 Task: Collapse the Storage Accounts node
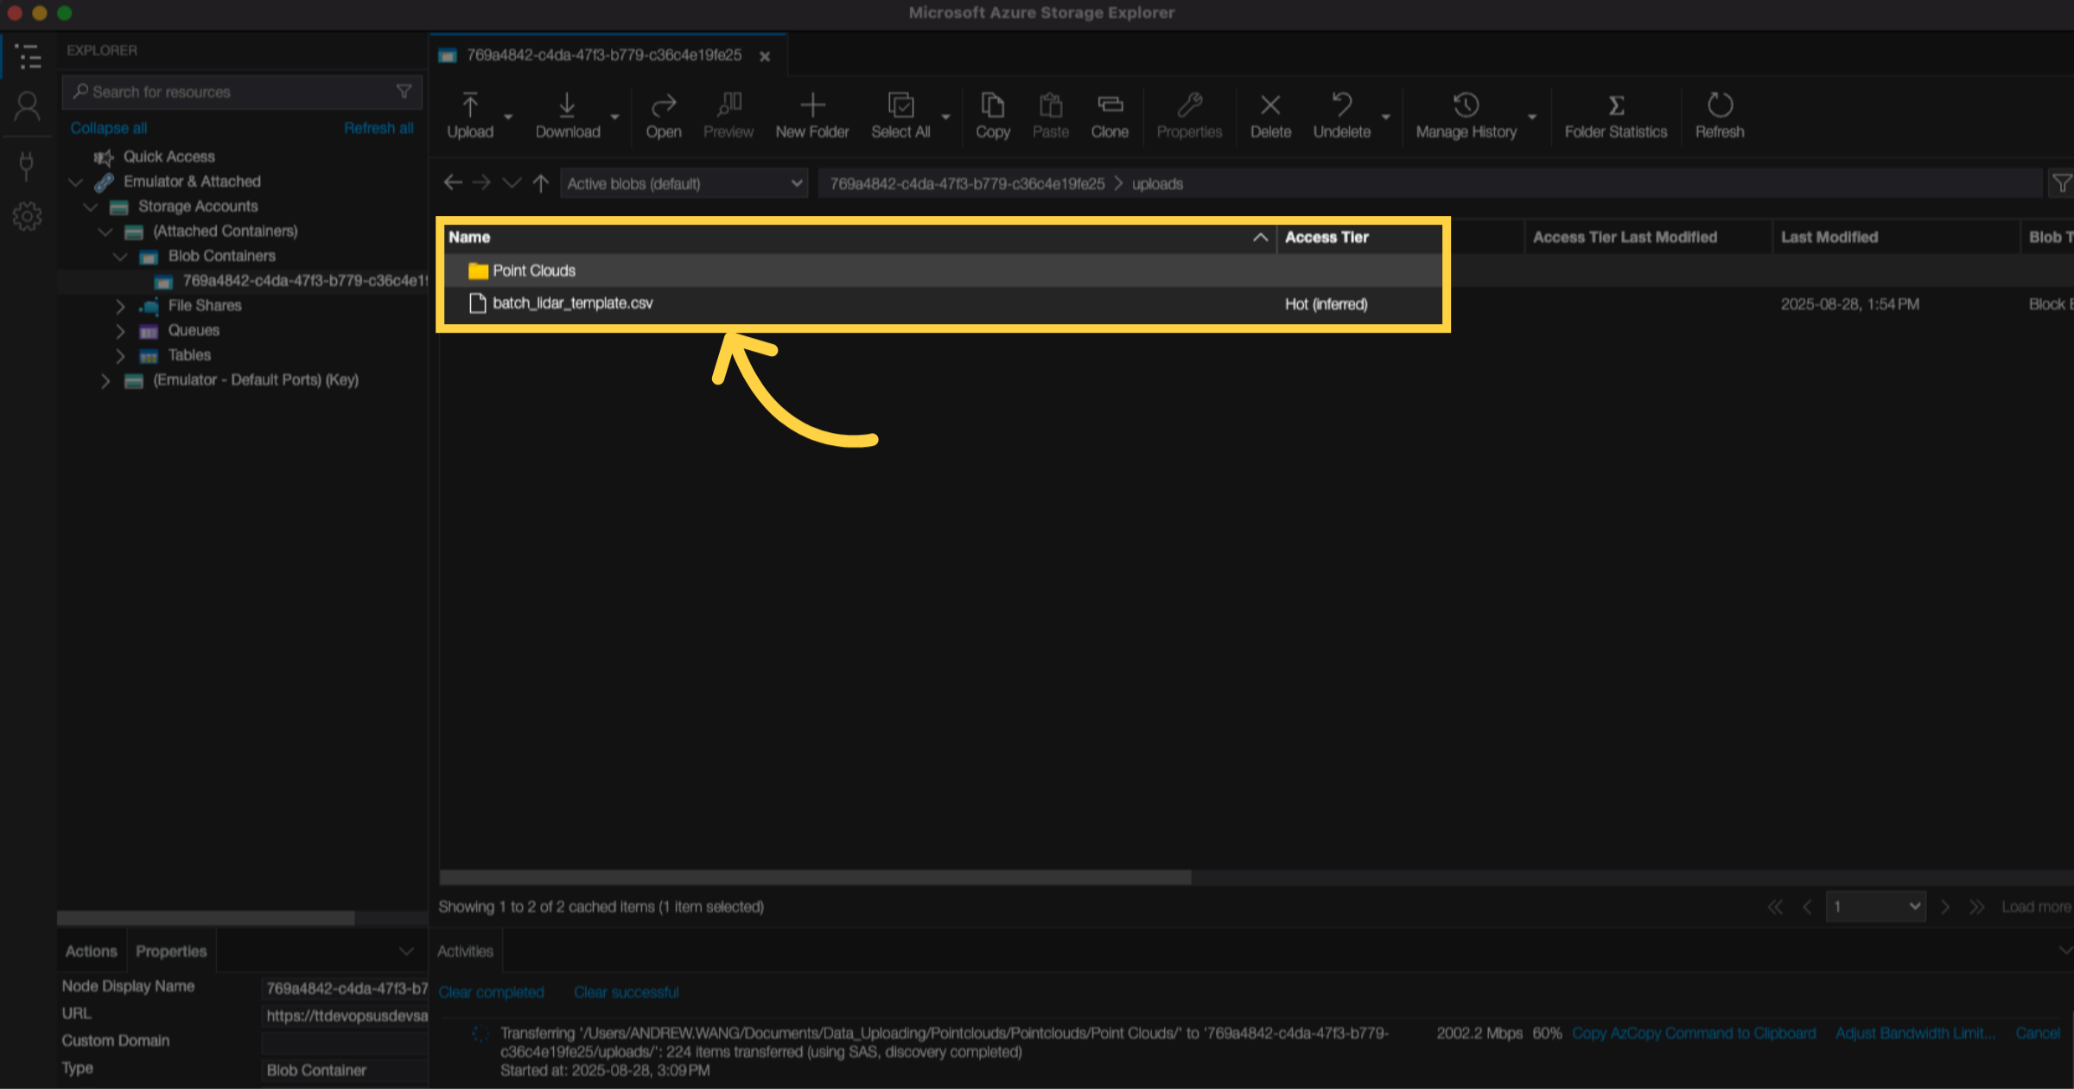(x=90, y=207)
